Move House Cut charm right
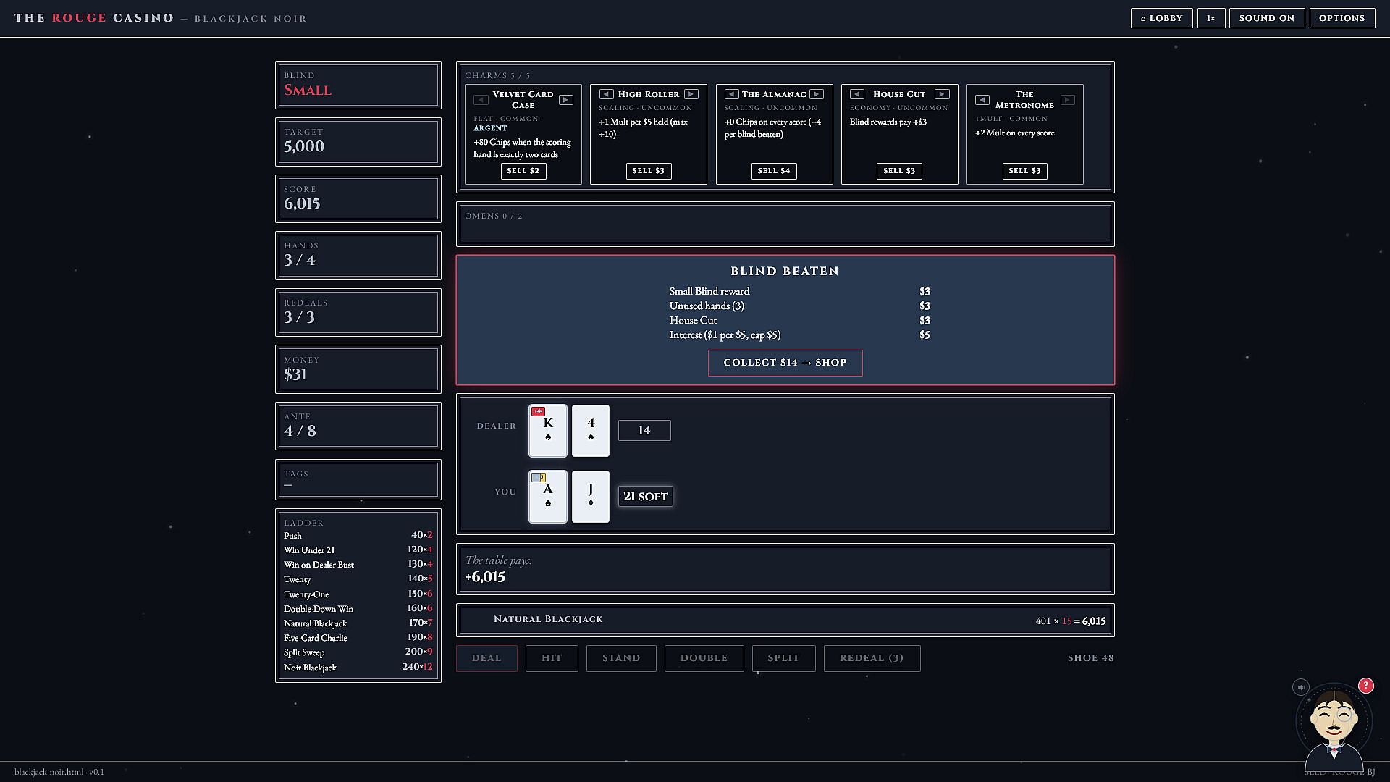Image resolution: width=1390 pixels, height=782 pixels. [942, 94]
